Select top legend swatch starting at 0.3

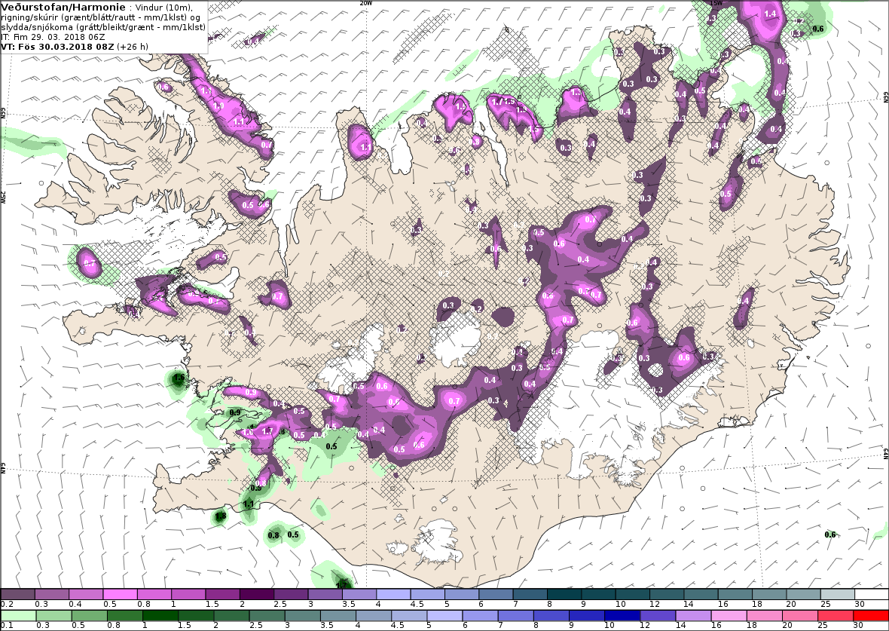[52, 594]
